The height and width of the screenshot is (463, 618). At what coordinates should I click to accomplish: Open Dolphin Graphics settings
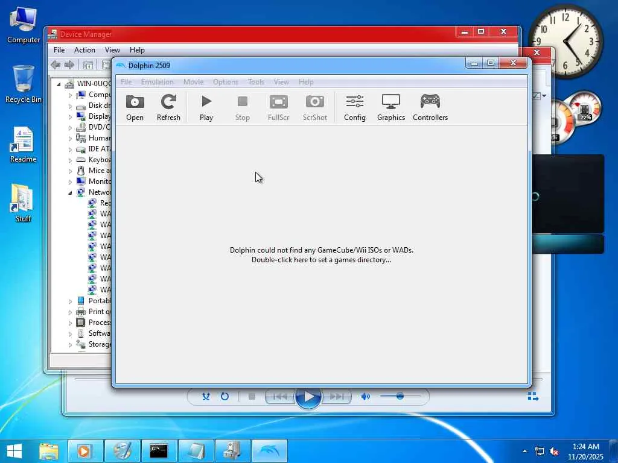coord(391,107)
